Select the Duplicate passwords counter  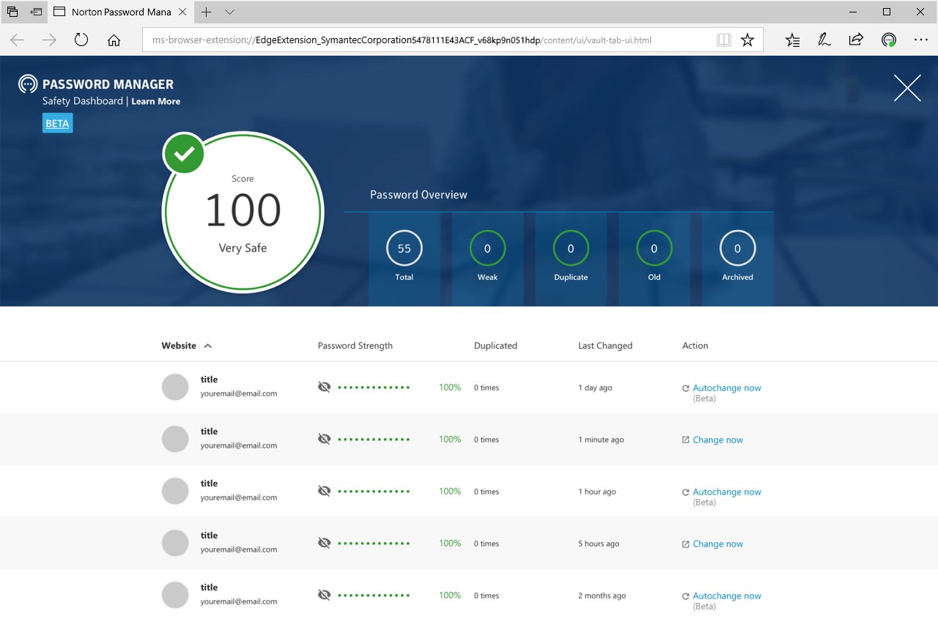pyautogui.click(x=570, y=248)
